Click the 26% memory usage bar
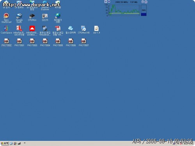 pyautogui.click(x=144, y=11)
